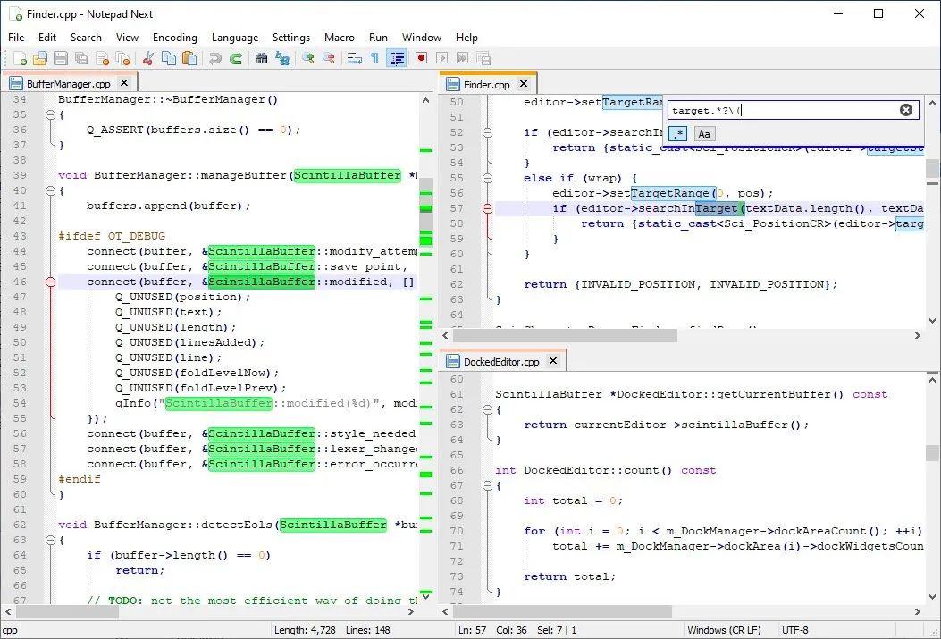Click the Run Macro Multiple Times icon
941x639 pixels.
(x=463, y=58)
